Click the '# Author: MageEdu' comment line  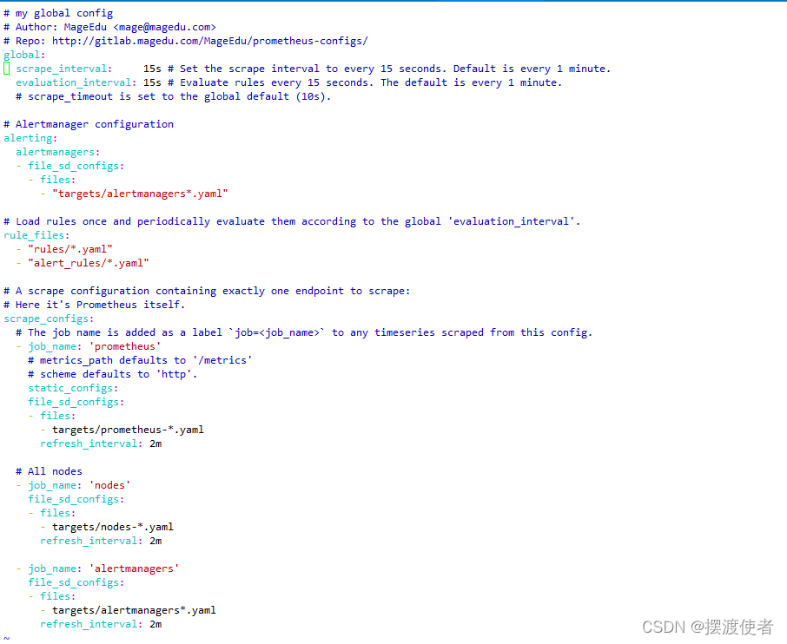[x=110, y=27]
